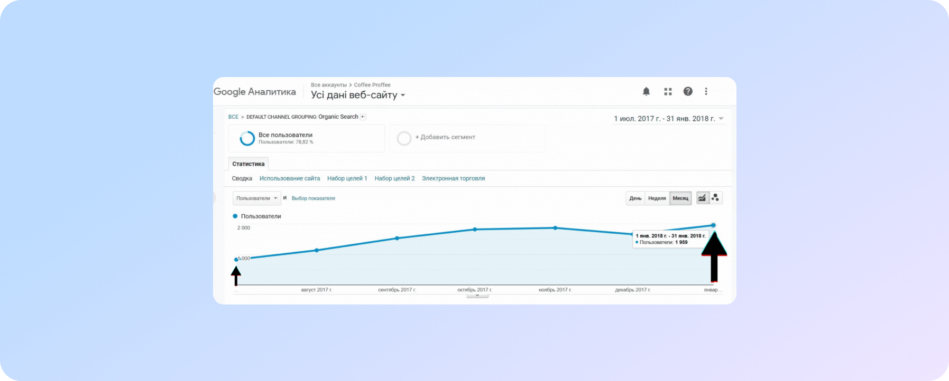Click the Google Аналитика logo
Image resolution: width=949 pixels, height=381 pixels.
255,92
